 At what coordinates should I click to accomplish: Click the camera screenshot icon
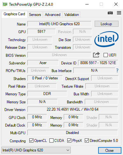pyautogui.click(x=110, y=13)
